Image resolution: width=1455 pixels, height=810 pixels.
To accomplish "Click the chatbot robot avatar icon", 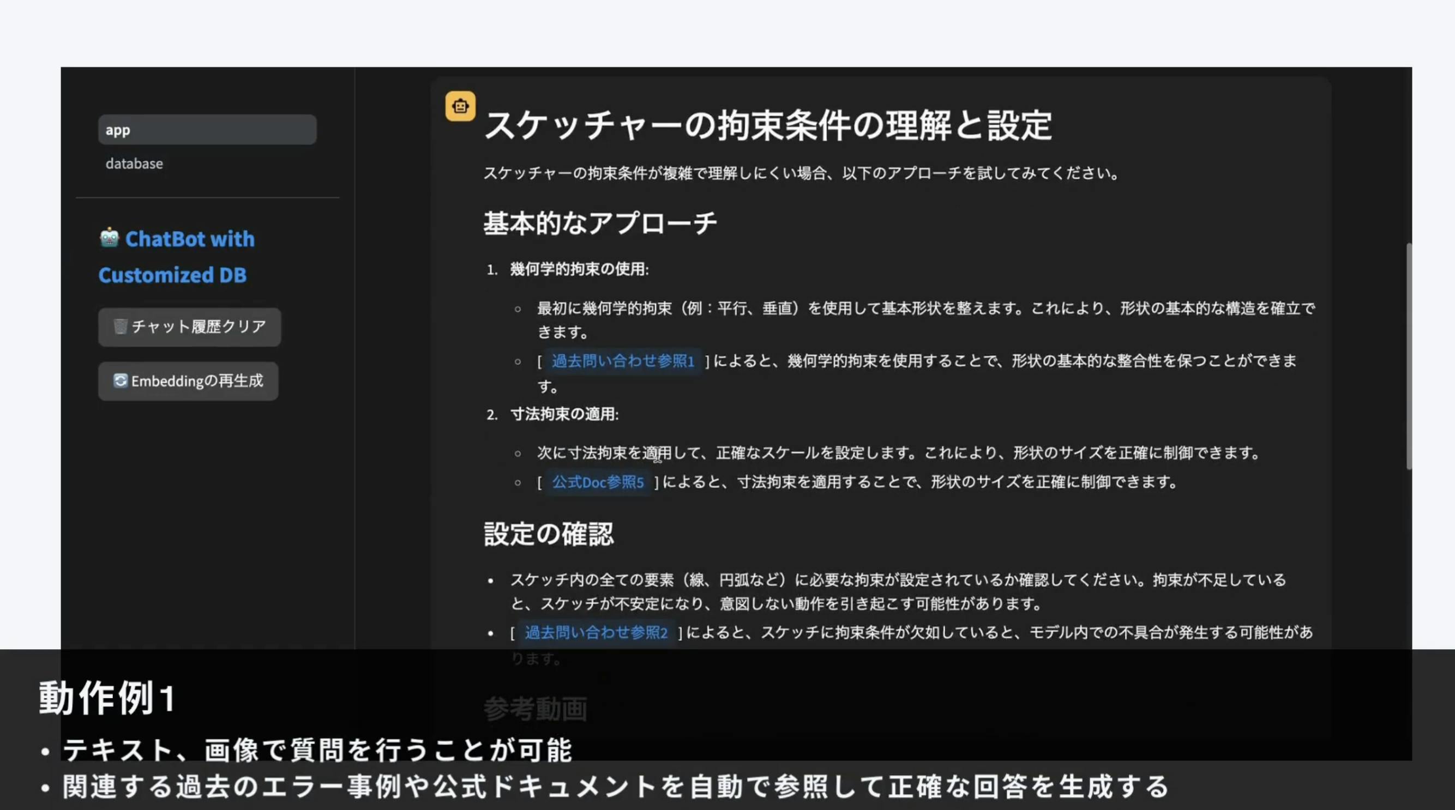I will coord(460,106).
